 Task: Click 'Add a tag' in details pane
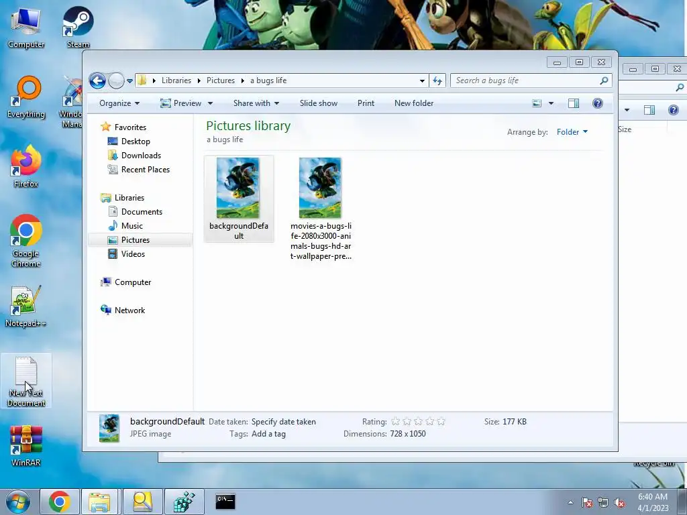pyautogui.click(x=268, y=434)
